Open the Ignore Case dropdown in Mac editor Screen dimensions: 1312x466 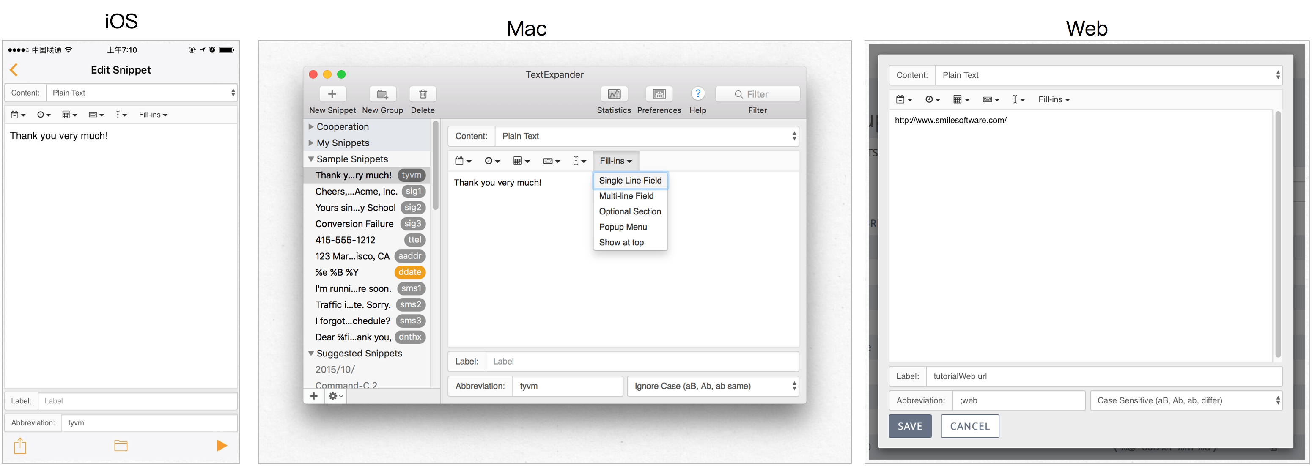[713, 387]
